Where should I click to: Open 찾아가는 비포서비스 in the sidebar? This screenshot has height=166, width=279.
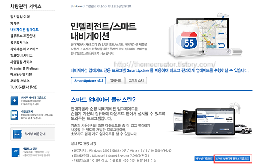pos(24,49)
